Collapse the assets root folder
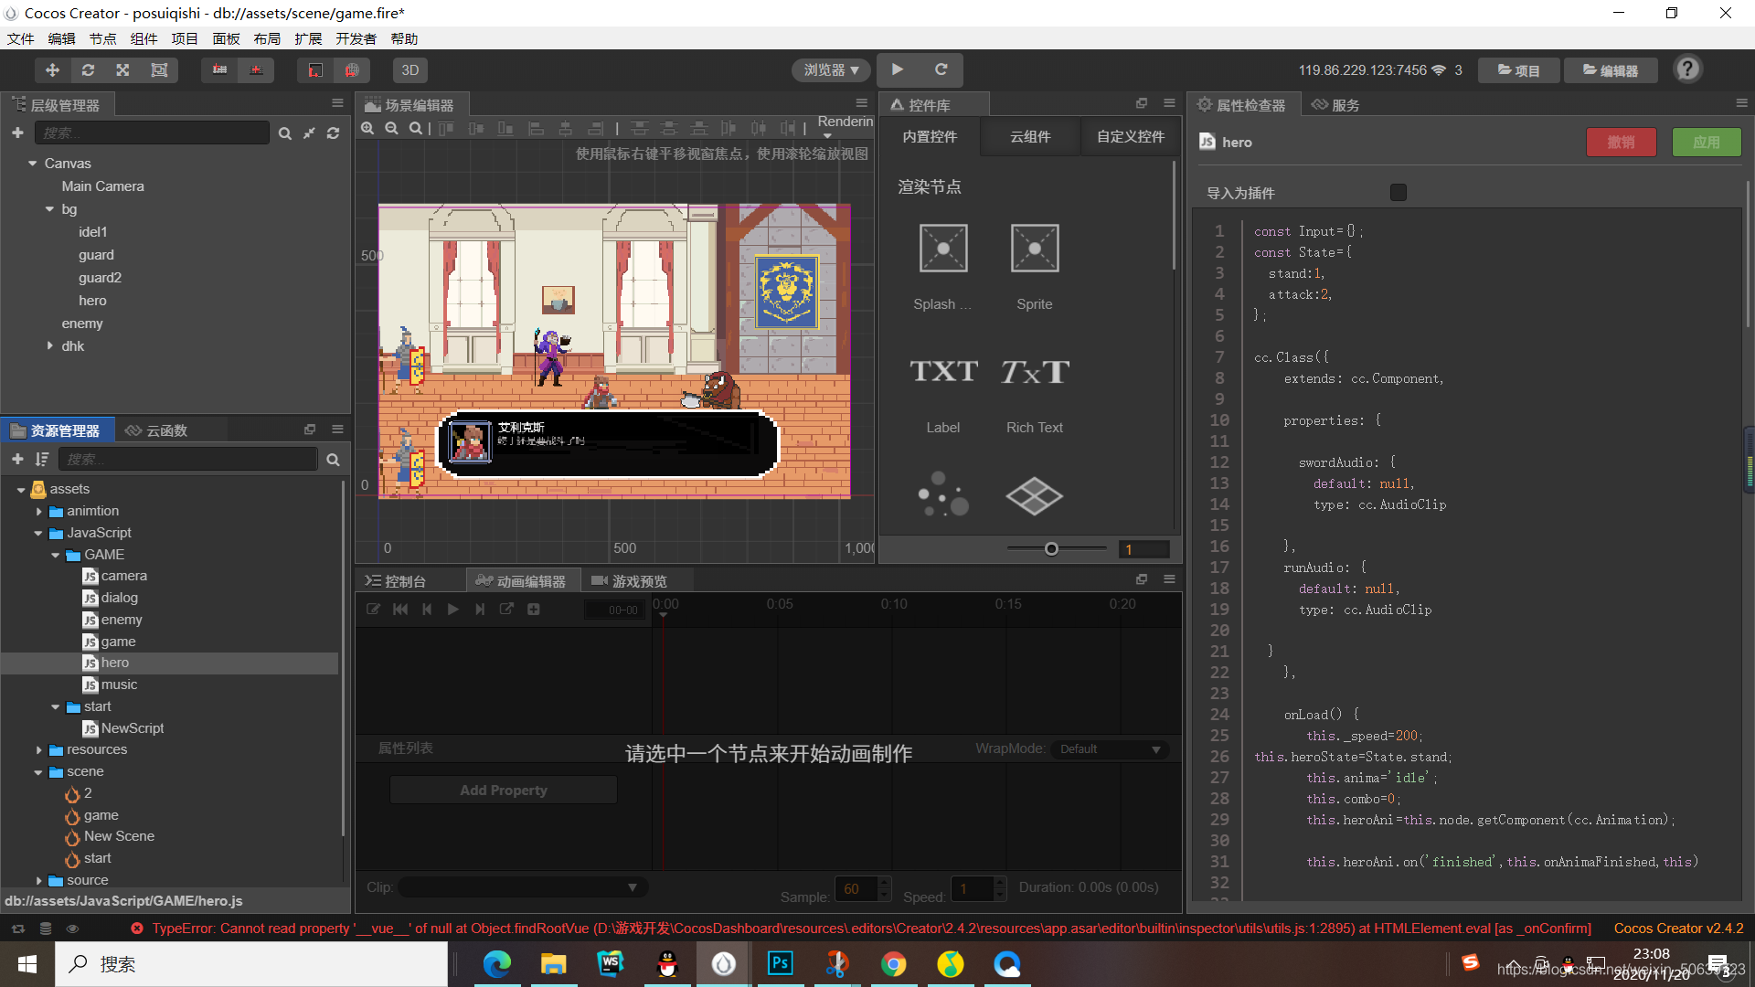 (21, 490)
